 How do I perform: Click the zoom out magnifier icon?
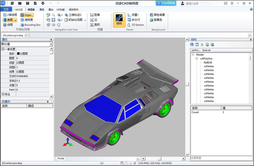point(59,20)
